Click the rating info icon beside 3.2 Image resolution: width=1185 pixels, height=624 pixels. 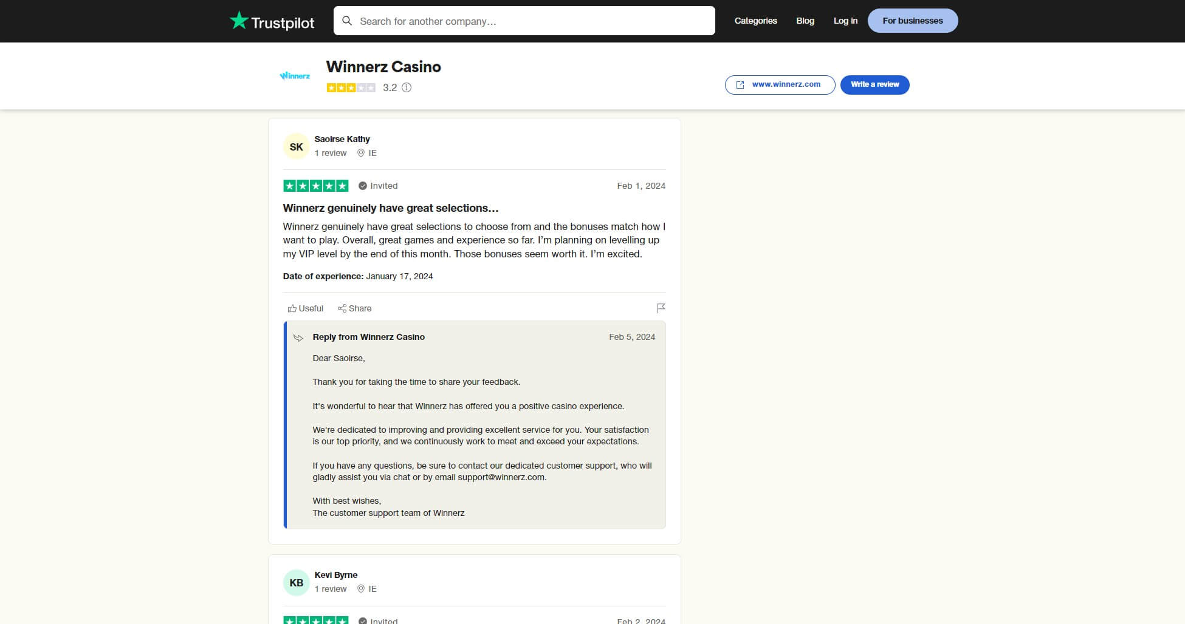click(x=407, y=87)
